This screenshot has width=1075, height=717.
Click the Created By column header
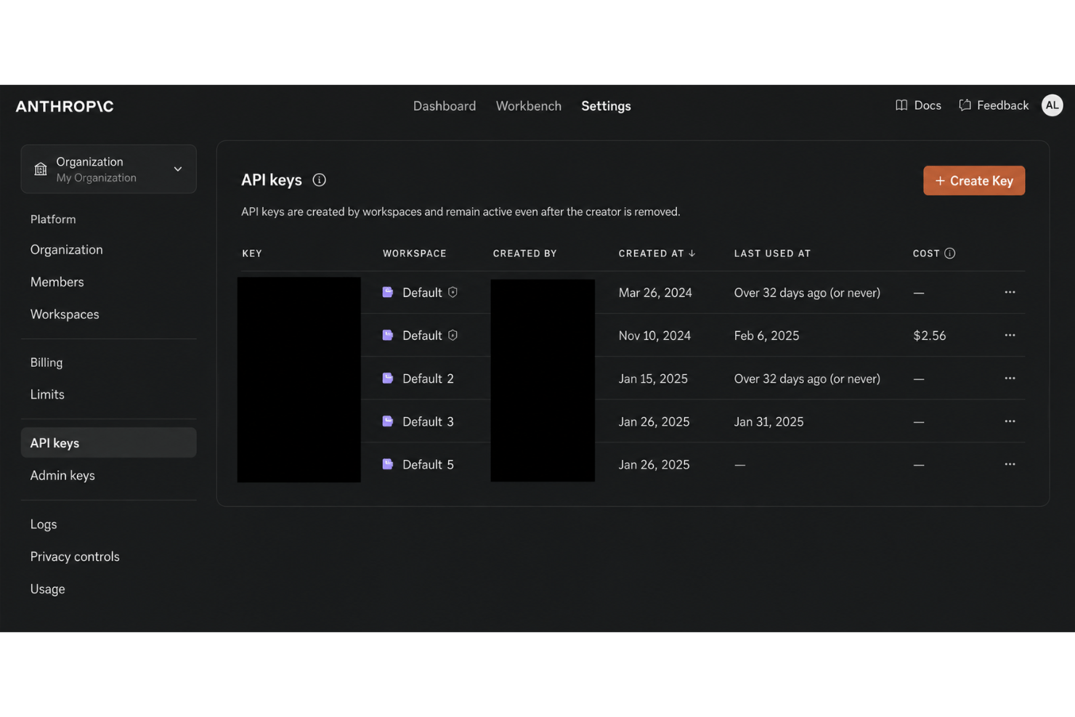click(525, 254)
